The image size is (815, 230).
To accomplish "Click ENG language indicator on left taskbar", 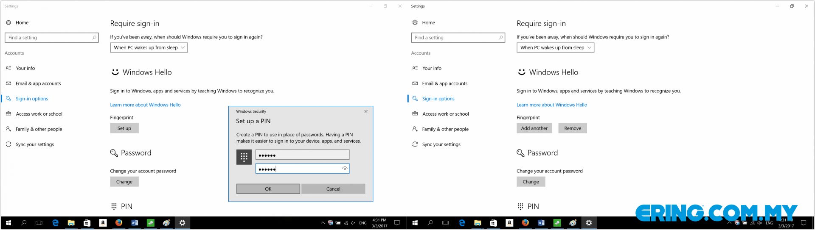I will [x=363, y=223].
